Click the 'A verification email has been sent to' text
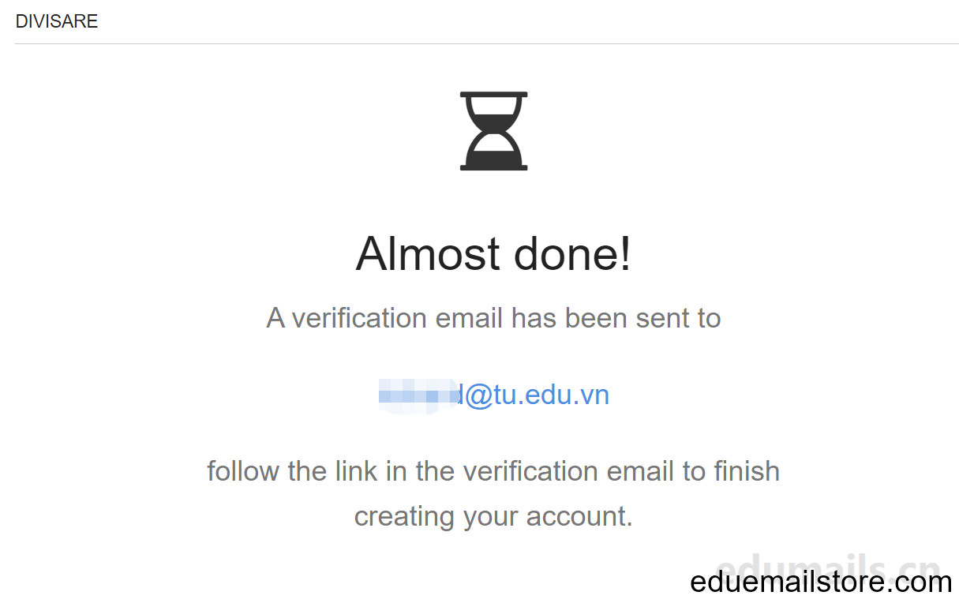 pos(493,318)
